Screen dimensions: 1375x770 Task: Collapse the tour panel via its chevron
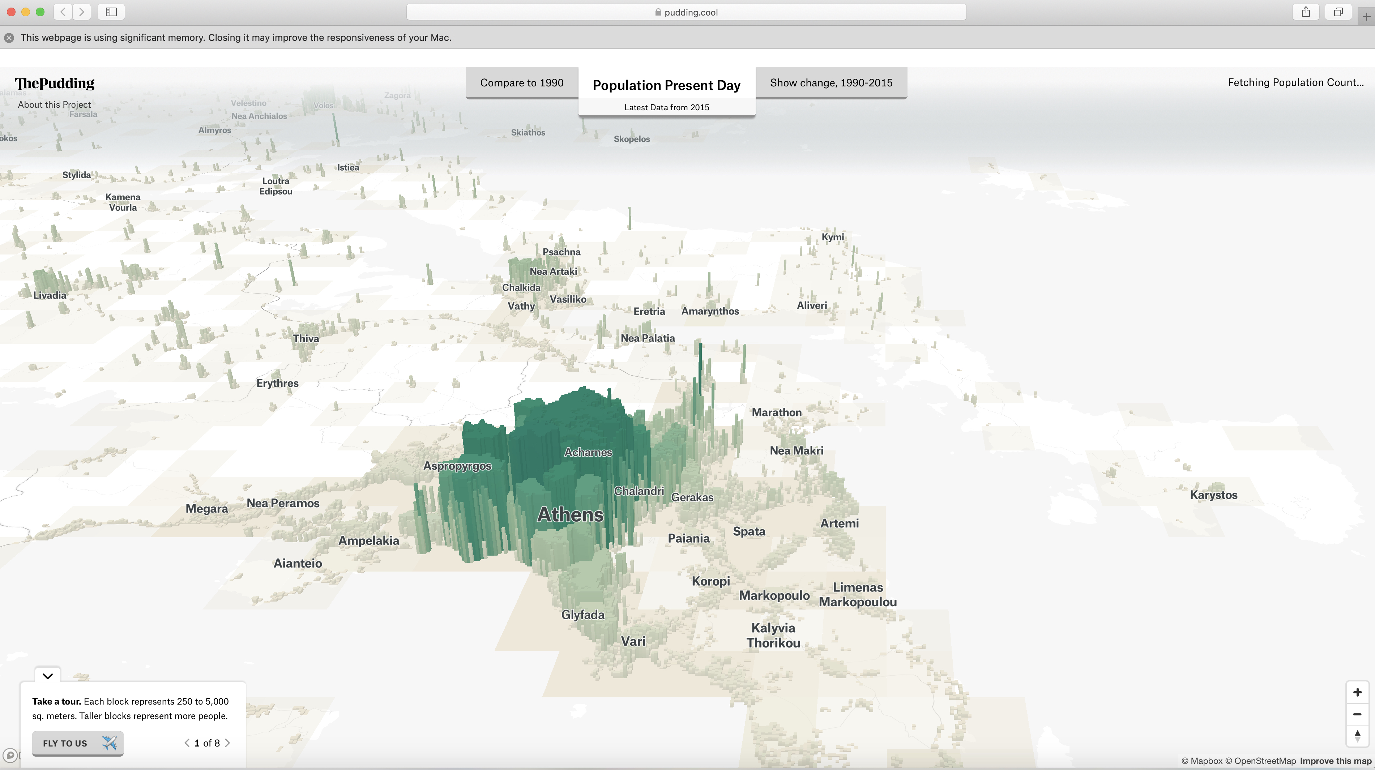click(47, 676)
